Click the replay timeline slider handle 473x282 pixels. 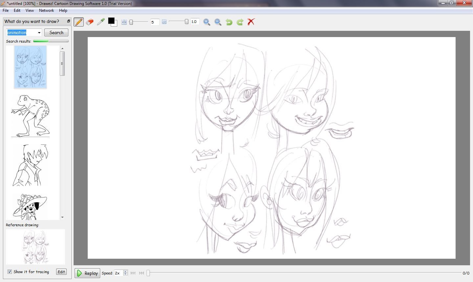pos(148,273)
